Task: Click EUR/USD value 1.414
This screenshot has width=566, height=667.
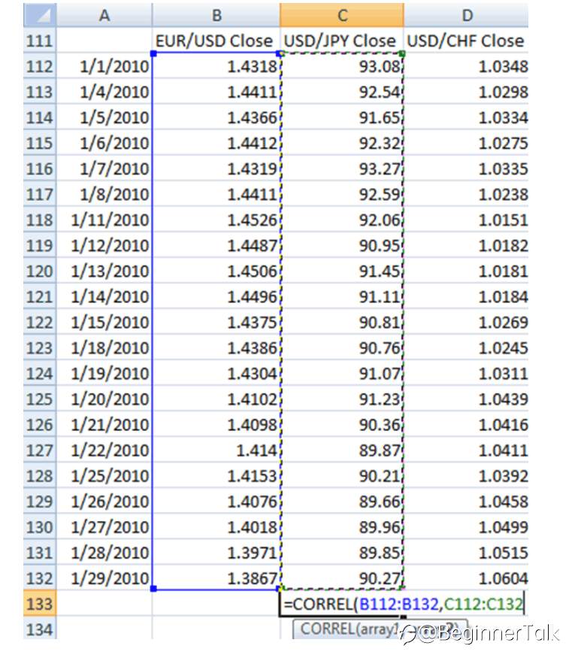Action: coord(216,450)
